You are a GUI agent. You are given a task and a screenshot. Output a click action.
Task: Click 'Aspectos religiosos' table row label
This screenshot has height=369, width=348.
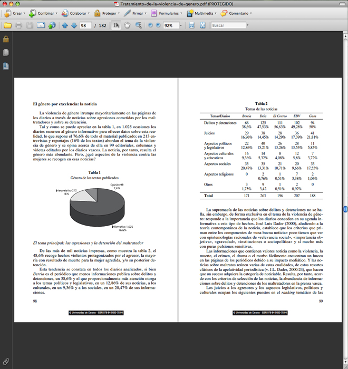pos(219,174)
